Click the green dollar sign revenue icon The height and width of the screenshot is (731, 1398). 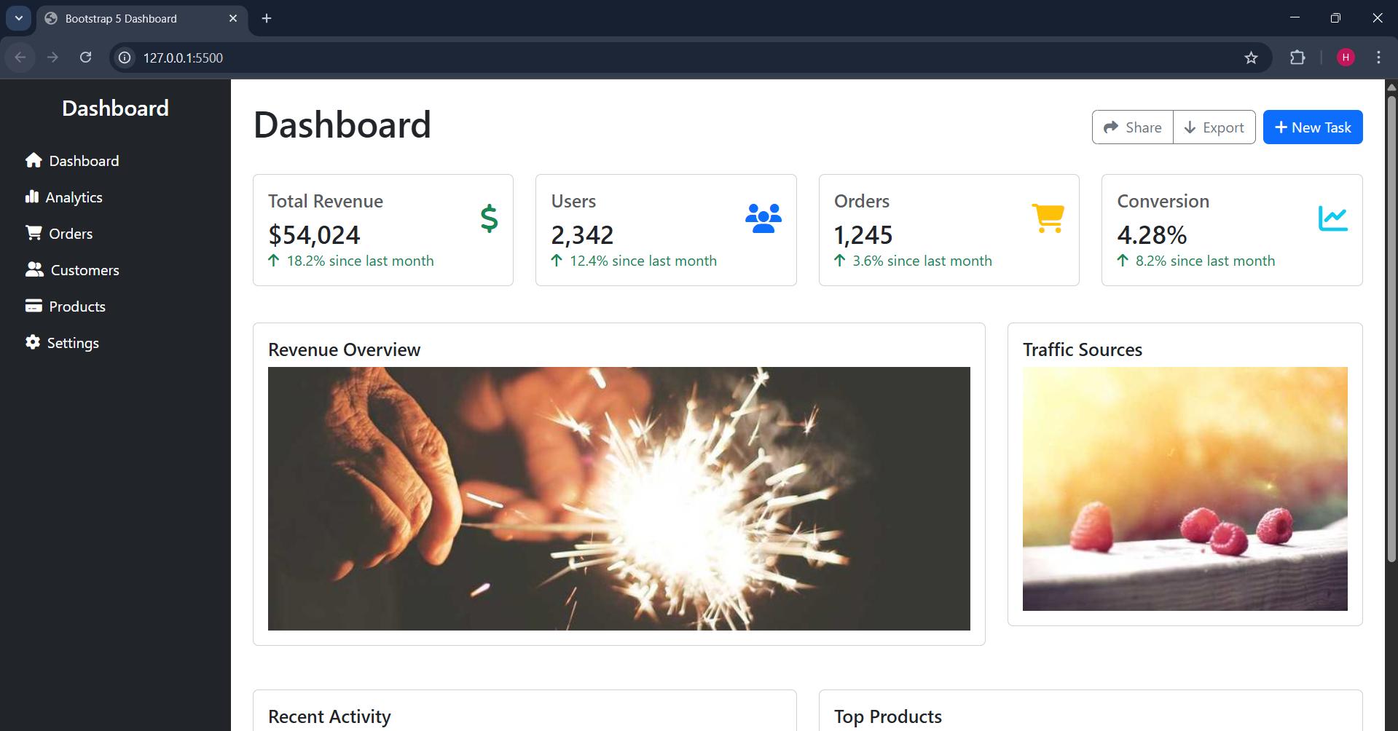[x=489, y=218]
